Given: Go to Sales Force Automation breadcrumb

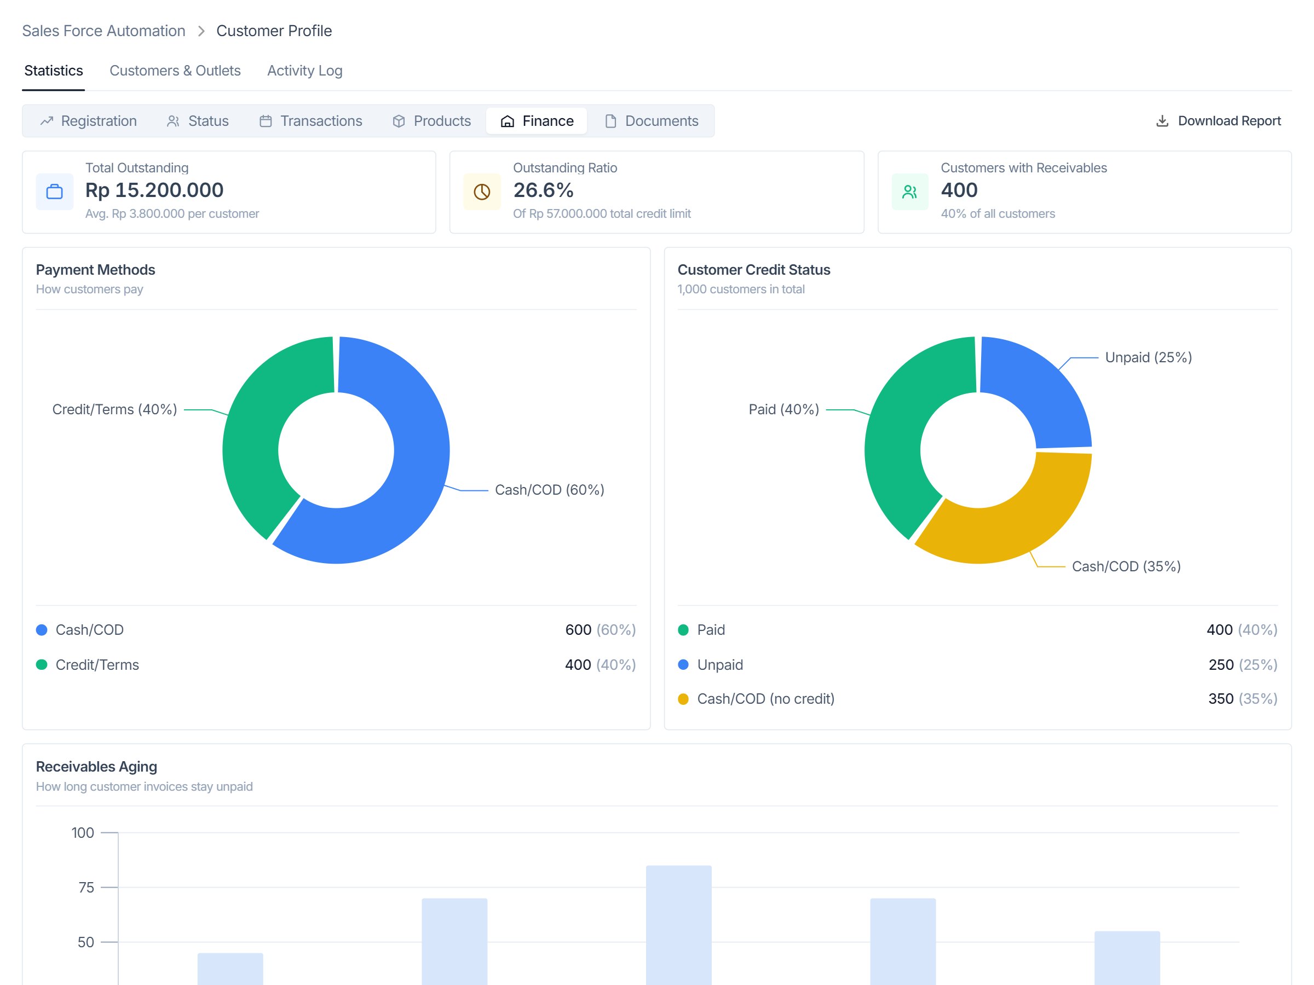Looking at the screenshot, I should (x=104, y=31).
